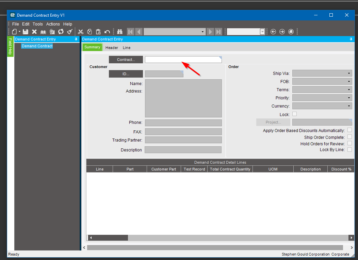Select Demand Contract tree node

pyautogui.click(x=37, y=46)
